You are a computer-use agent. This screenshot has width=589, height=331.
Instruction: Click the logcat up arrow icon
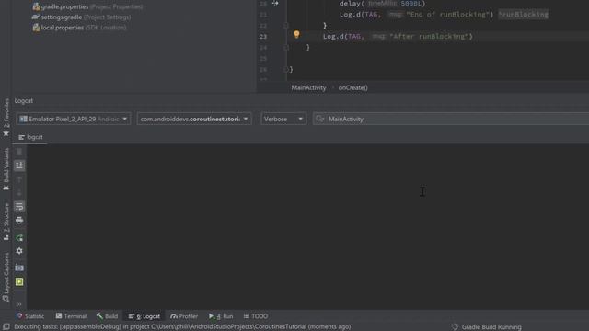19,179
